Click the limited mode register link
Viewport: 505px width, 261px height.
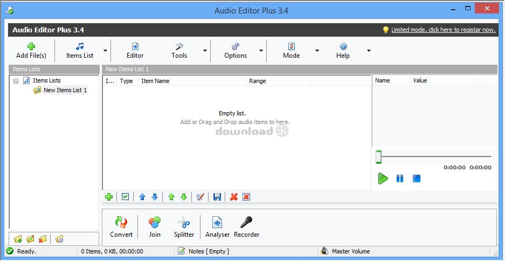pos(443,30)
